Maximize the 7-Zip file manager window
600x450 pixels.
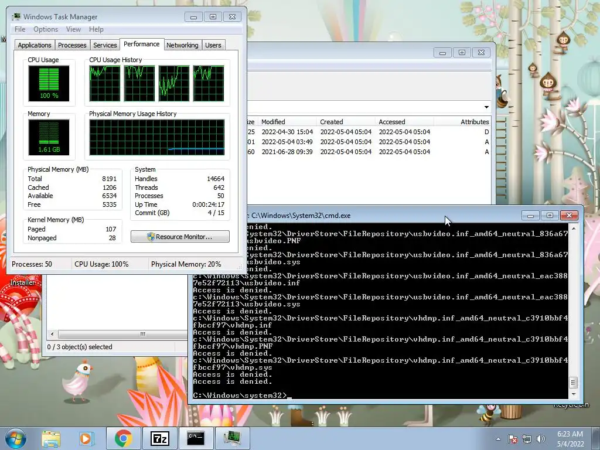462,53
